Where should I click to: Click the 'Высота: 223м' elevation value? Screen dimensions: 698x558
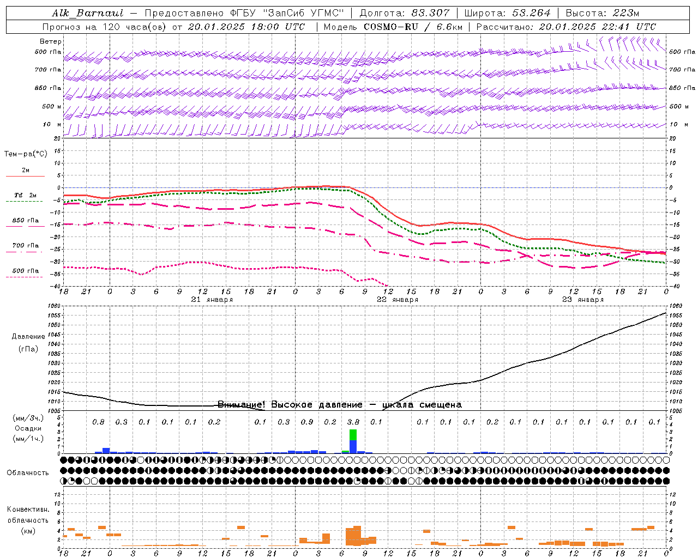tap(603, 13)
